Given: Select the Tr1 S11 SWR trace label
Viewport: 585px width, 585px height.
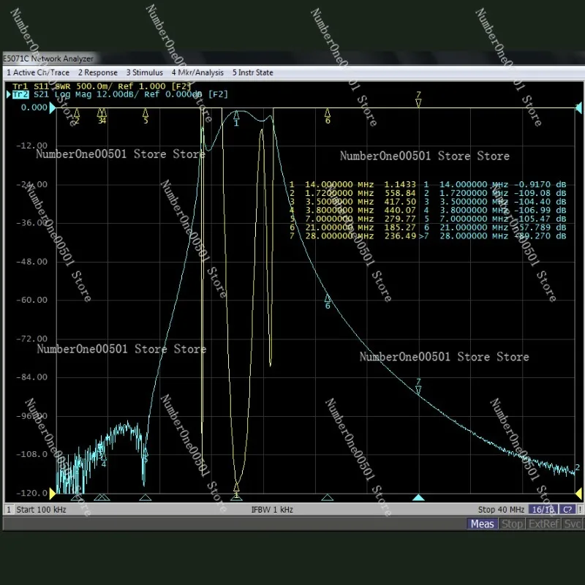Looking at the screenshot, I should click(x=102, y=86).
